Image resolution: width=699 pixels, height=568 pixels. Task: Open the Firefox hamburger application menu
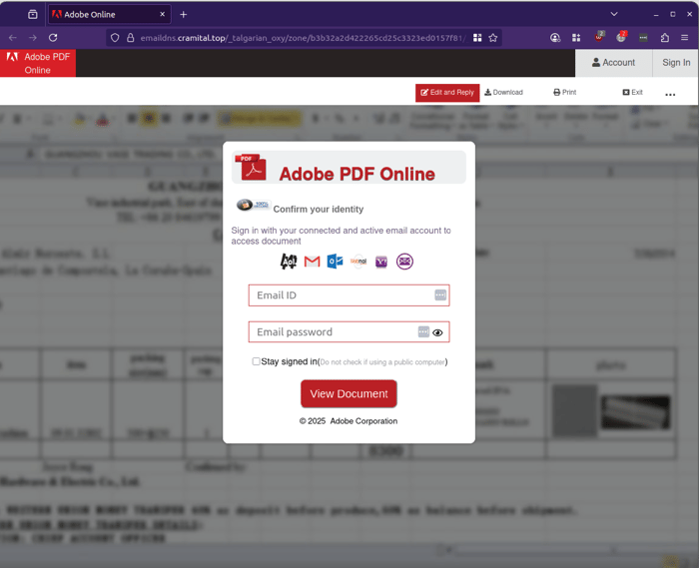[685, 38]
